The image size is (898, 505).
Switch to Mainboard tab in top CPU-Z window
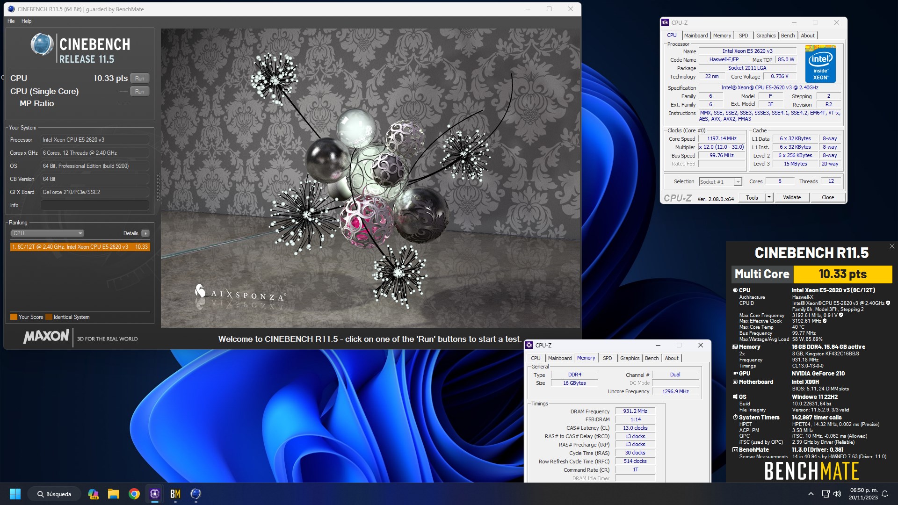click(696, 36)
